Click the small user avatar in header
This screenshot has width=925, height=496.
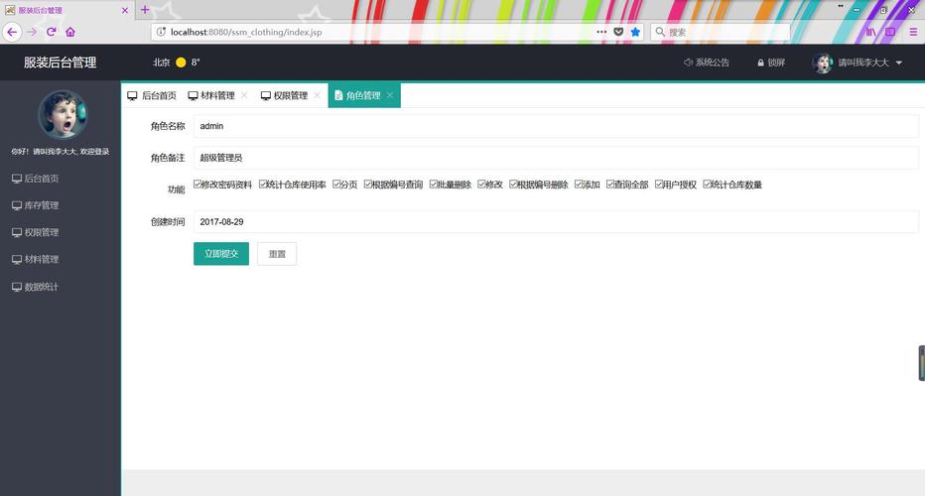823,62
